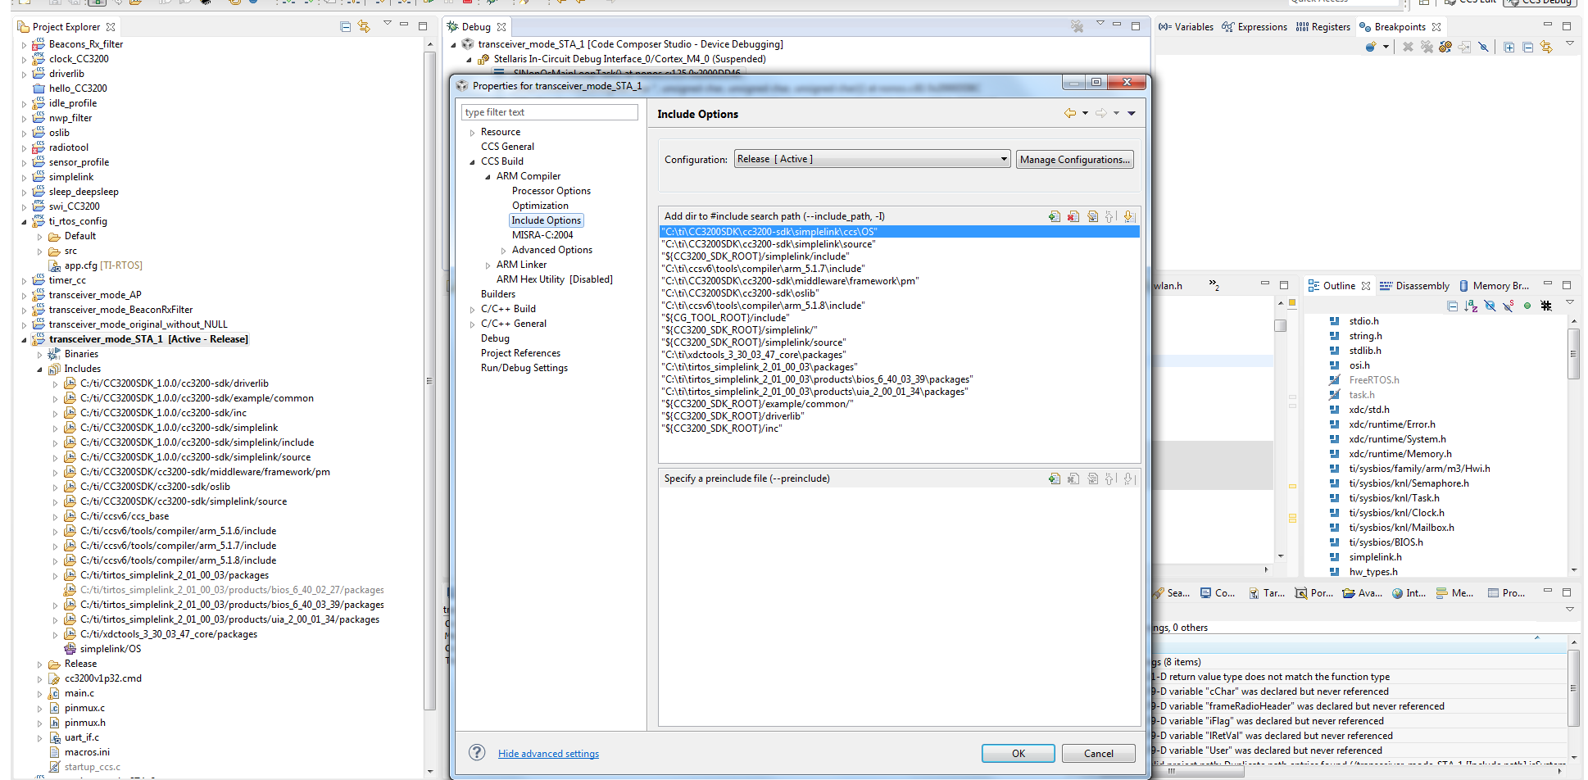Collapse the CCS Build node

pyautogui.click(x=472, y=161)
